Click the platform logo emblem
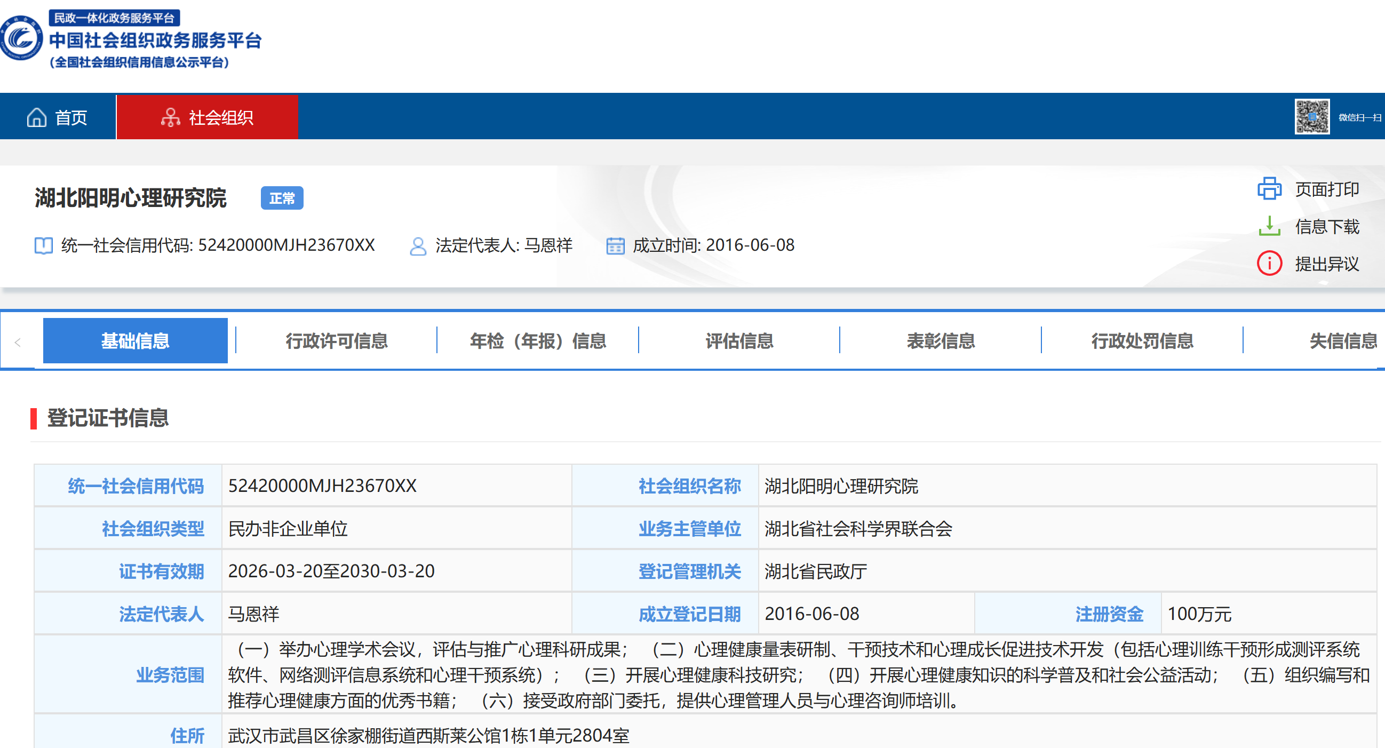1385x748 pixels. pos(20,38)
